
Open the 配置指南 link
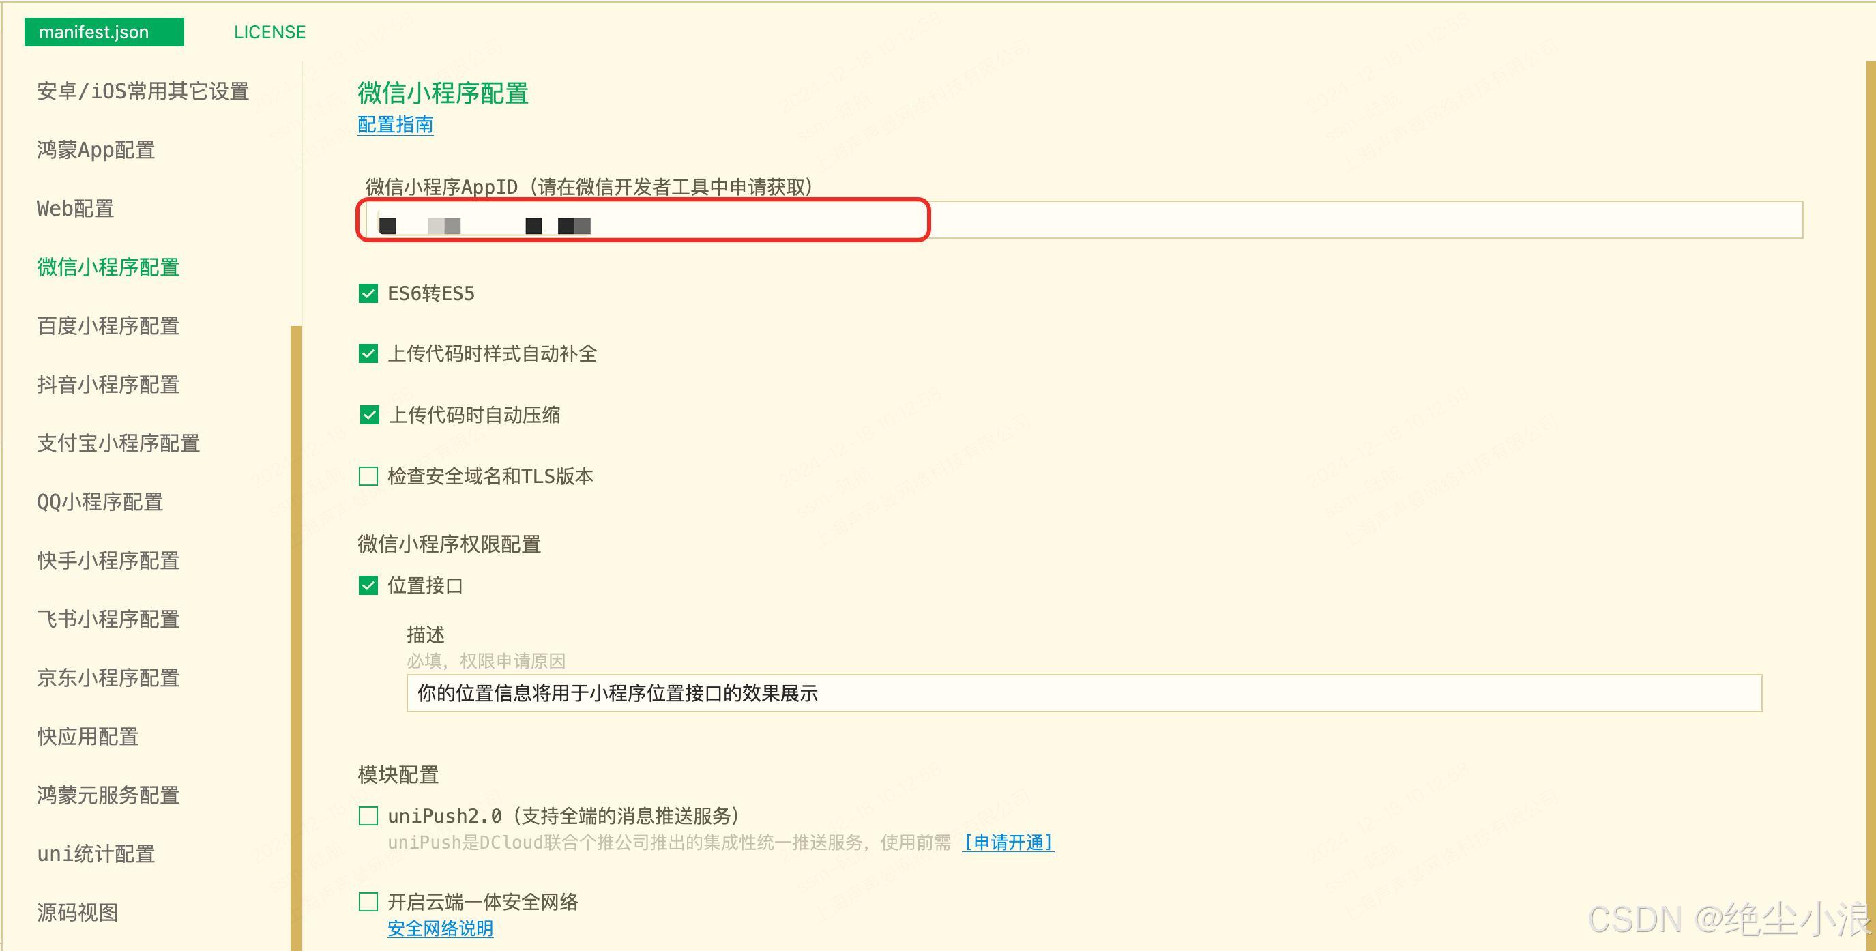(x=396, y=125)
